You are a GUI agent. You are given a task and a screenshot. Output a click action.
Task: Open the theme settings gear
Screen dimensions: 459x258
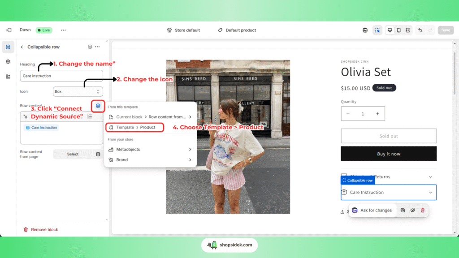coord(8,62)
